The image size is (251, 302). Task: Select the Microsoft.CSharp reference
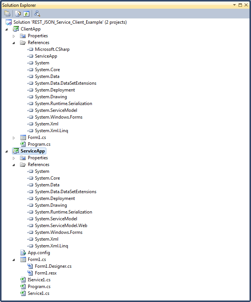pos(52,49)
